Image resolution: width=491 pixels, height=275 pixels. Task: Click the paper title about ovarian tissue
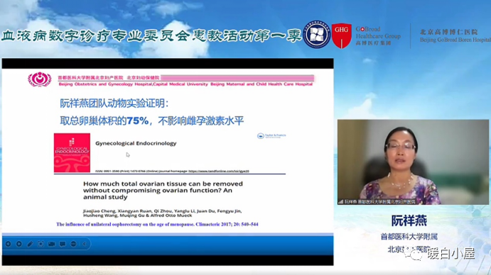163,191
